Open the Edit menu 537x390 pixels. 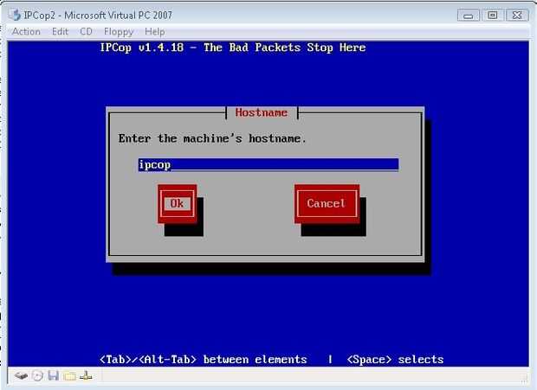pyautogui.click(x=61, y=31)
